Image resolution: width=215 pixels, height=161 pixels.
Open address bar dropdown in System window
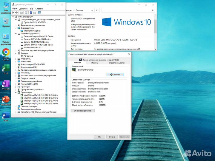pyautogui.click(x=92, y=10)
